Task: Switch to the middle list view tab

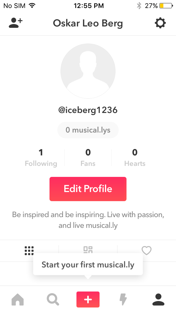Action: pos(88,249)
